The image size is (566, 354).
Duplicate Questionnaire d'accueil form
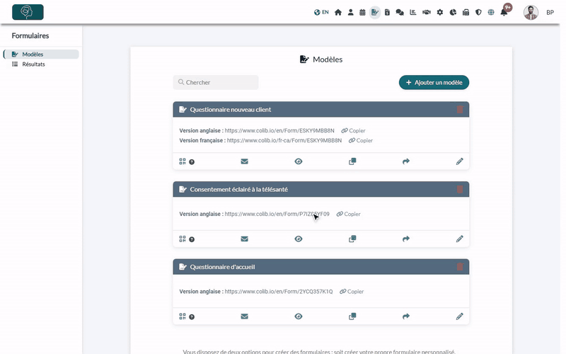click(x=352, y=316)
